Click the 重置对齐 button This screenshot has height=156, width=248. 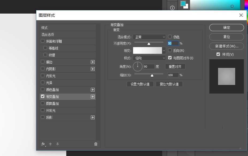[x=175, y=67]
